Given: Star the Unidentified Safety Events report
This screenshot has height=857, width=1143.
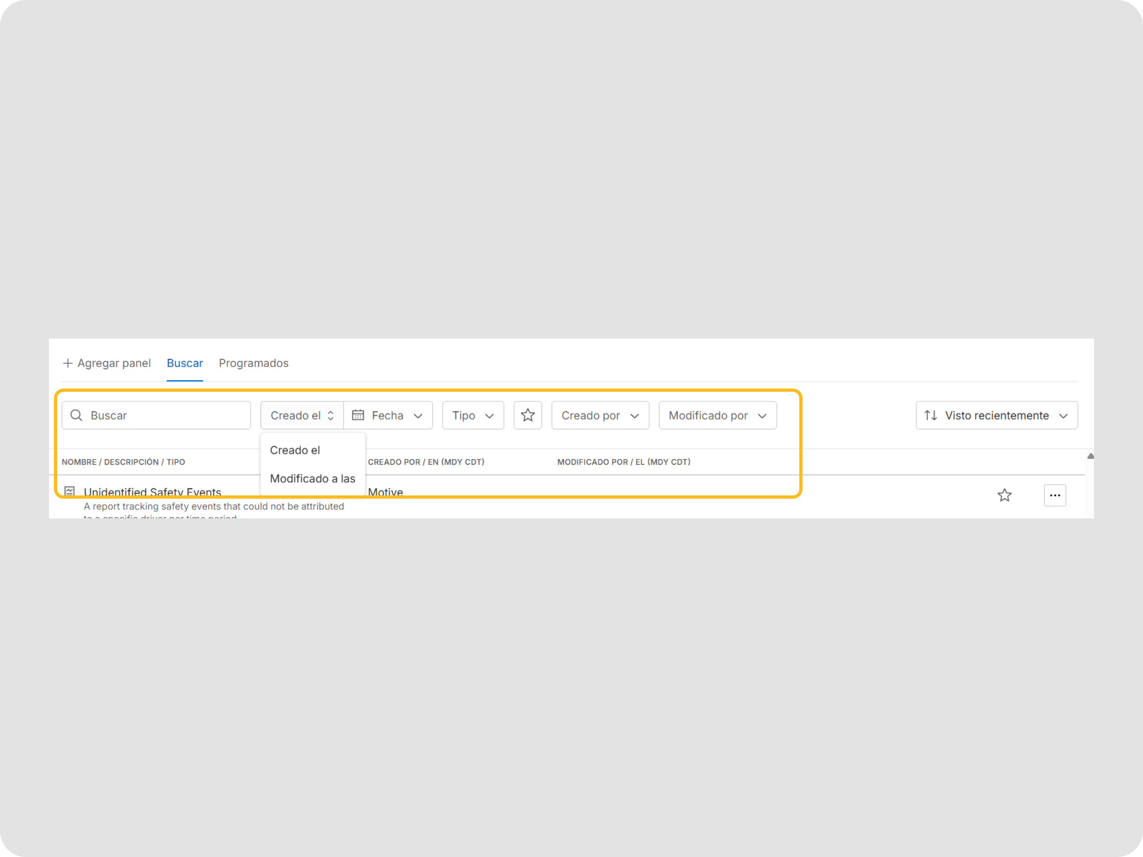Looking at the screenshot, I should click(x=1004, y=495).
